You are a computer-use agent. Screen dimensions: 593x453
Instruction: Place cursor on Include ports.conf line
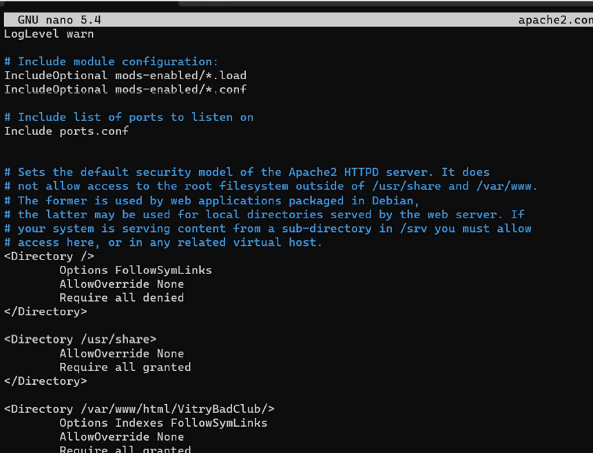pyautogui.click(x=66, y=131)
